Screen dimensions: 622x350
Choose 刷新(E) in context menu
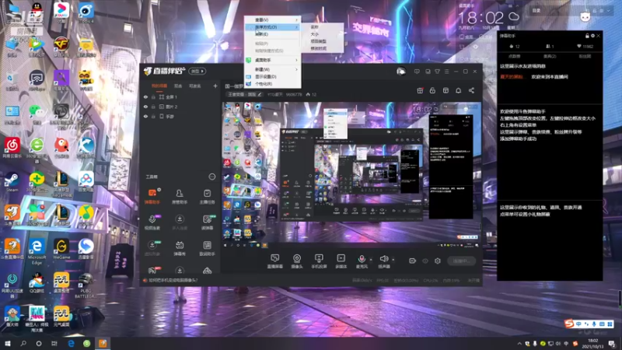pos(273,34)
